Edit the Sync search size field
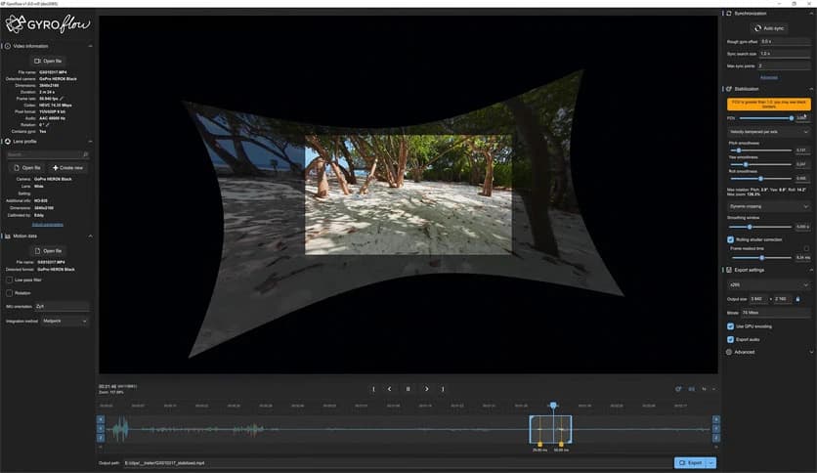The height and width of the screenshot is (473, 817). (785, 54)
